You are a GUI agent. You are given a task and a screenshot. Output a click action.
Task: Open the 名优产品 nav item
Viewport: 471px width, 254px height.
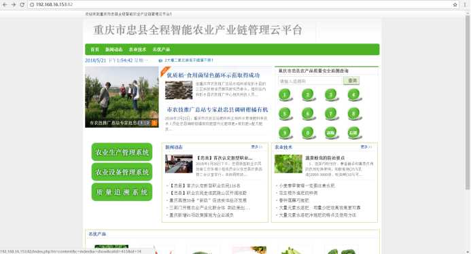tap(161, 50)
